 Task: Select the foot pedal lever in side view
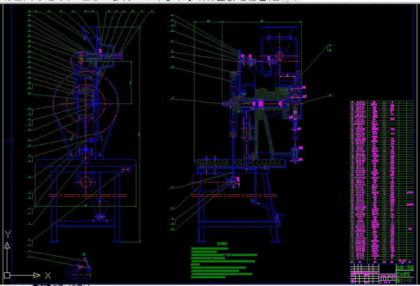tap(267, 207)
